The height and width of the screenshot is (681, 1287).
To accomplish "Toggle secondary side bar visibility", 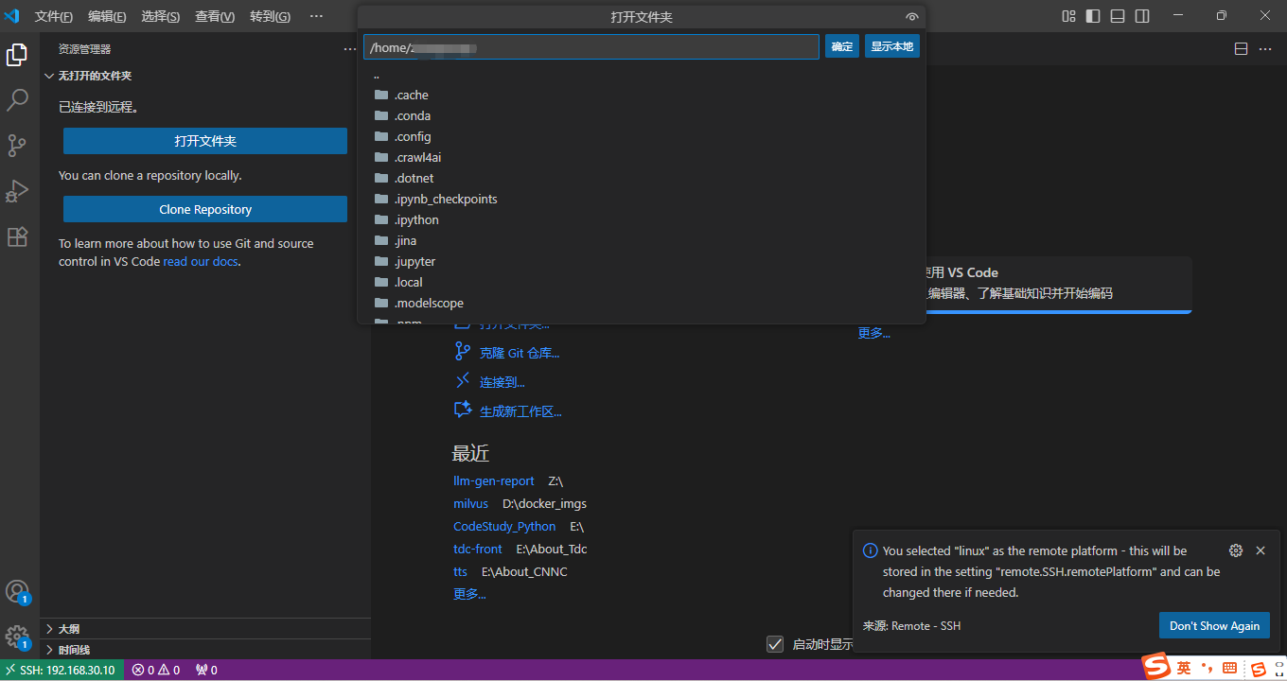I will pos(1142,16).
